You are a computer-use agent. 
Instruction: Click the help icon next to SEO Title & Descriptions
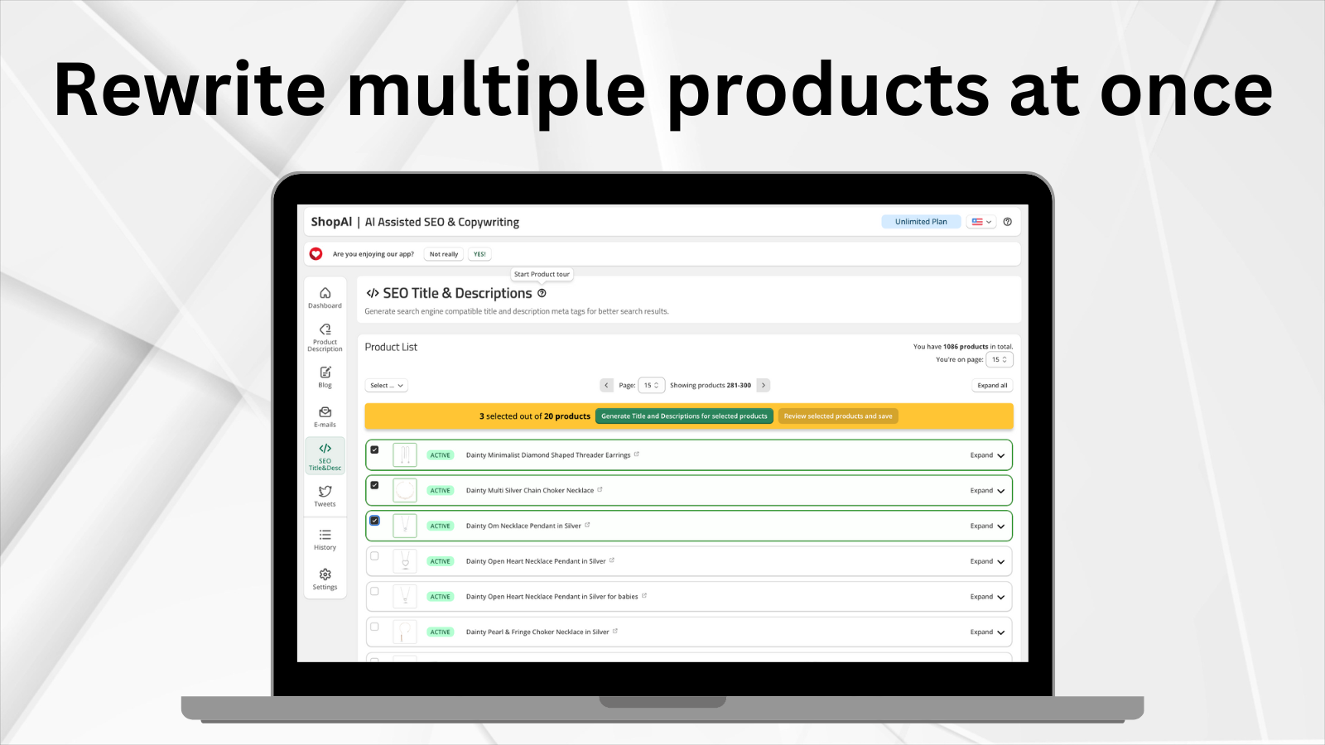click(542, 292)
